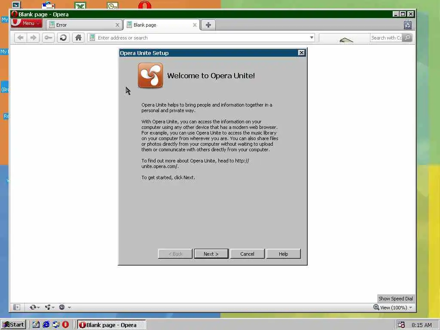
Task: Close the Error tab
Action: point(117,25)
